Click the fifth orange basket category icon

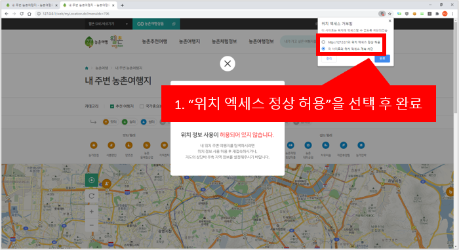point(164,146)
